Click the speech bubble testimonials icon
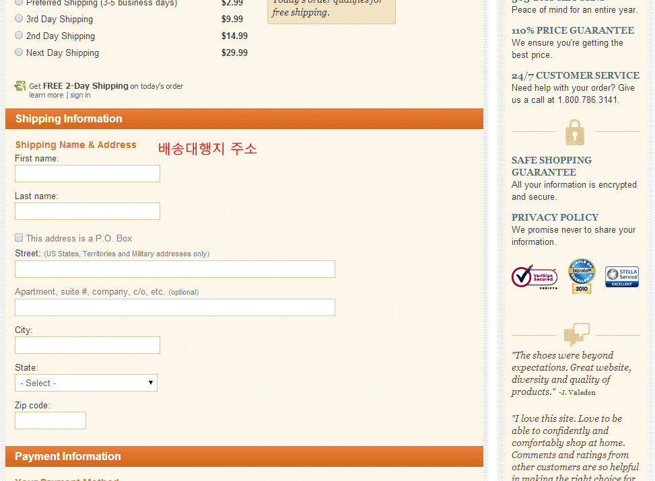 (576, 334)
